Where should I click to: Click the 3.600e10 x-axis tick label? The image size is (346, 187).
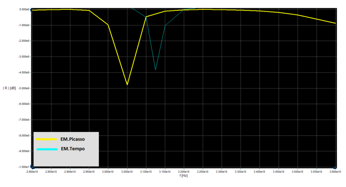pyautogui.click(x=335, y=171)
